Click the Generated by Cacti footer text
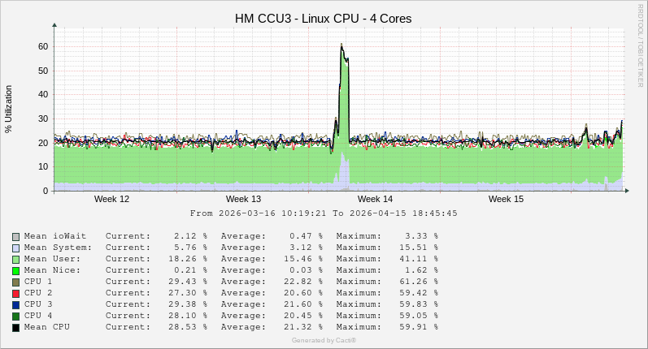 click(324, 340)
